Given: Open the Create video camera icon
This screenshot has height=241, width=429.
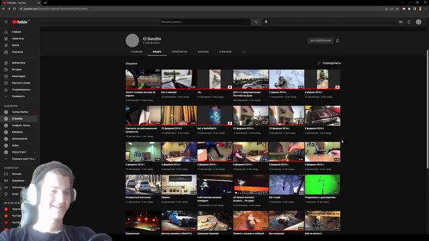Looking at the screenshot, I should 401,22.
